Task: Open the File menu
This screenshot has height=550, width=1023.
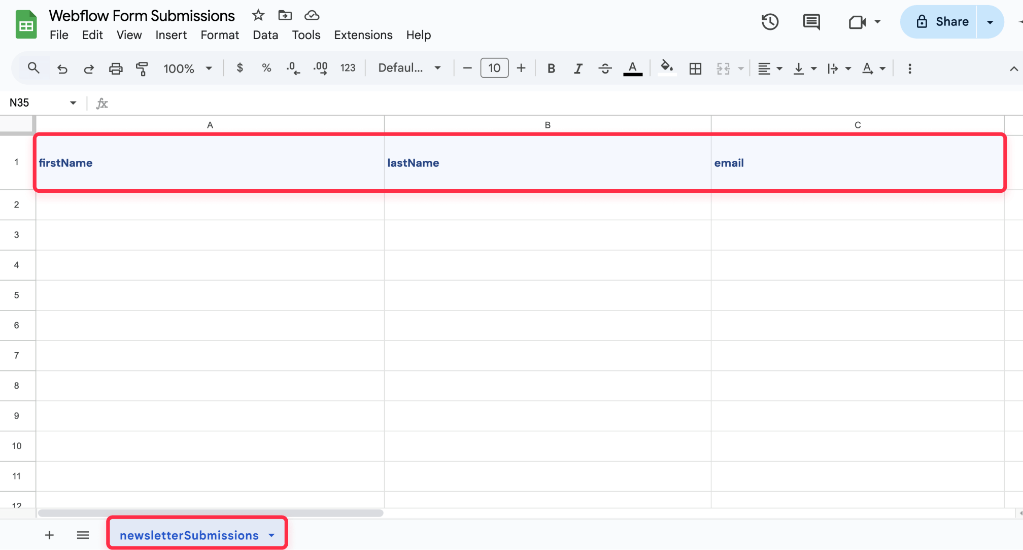Action: click(59, 35)
